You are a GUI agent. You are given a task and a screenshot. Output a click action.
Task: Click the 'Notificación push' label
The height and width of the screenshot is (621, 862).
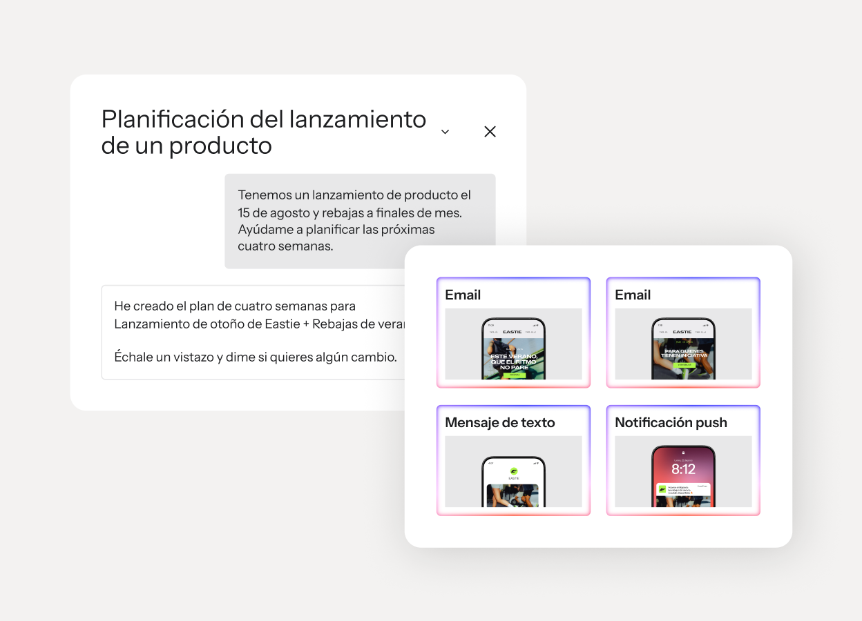point(671,422)
